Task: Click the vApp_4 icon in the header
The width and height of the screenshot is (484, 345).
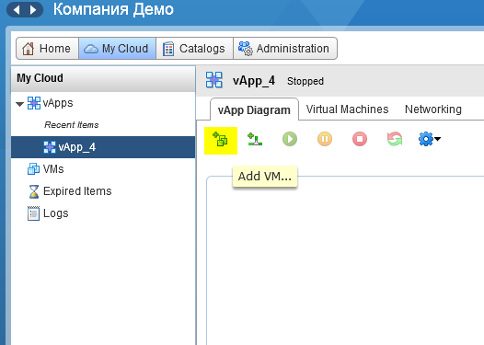Action: pos(213,80)
